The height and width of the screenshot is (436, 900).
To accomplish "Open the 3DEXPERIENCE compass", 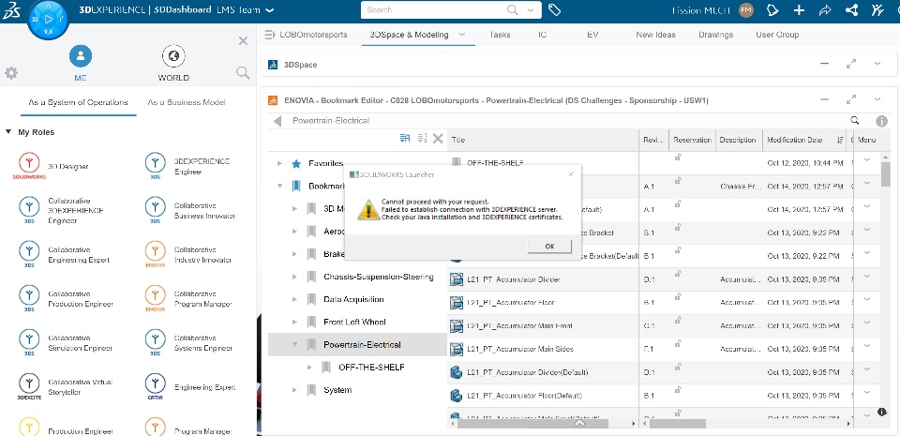I will pos(48,19).
